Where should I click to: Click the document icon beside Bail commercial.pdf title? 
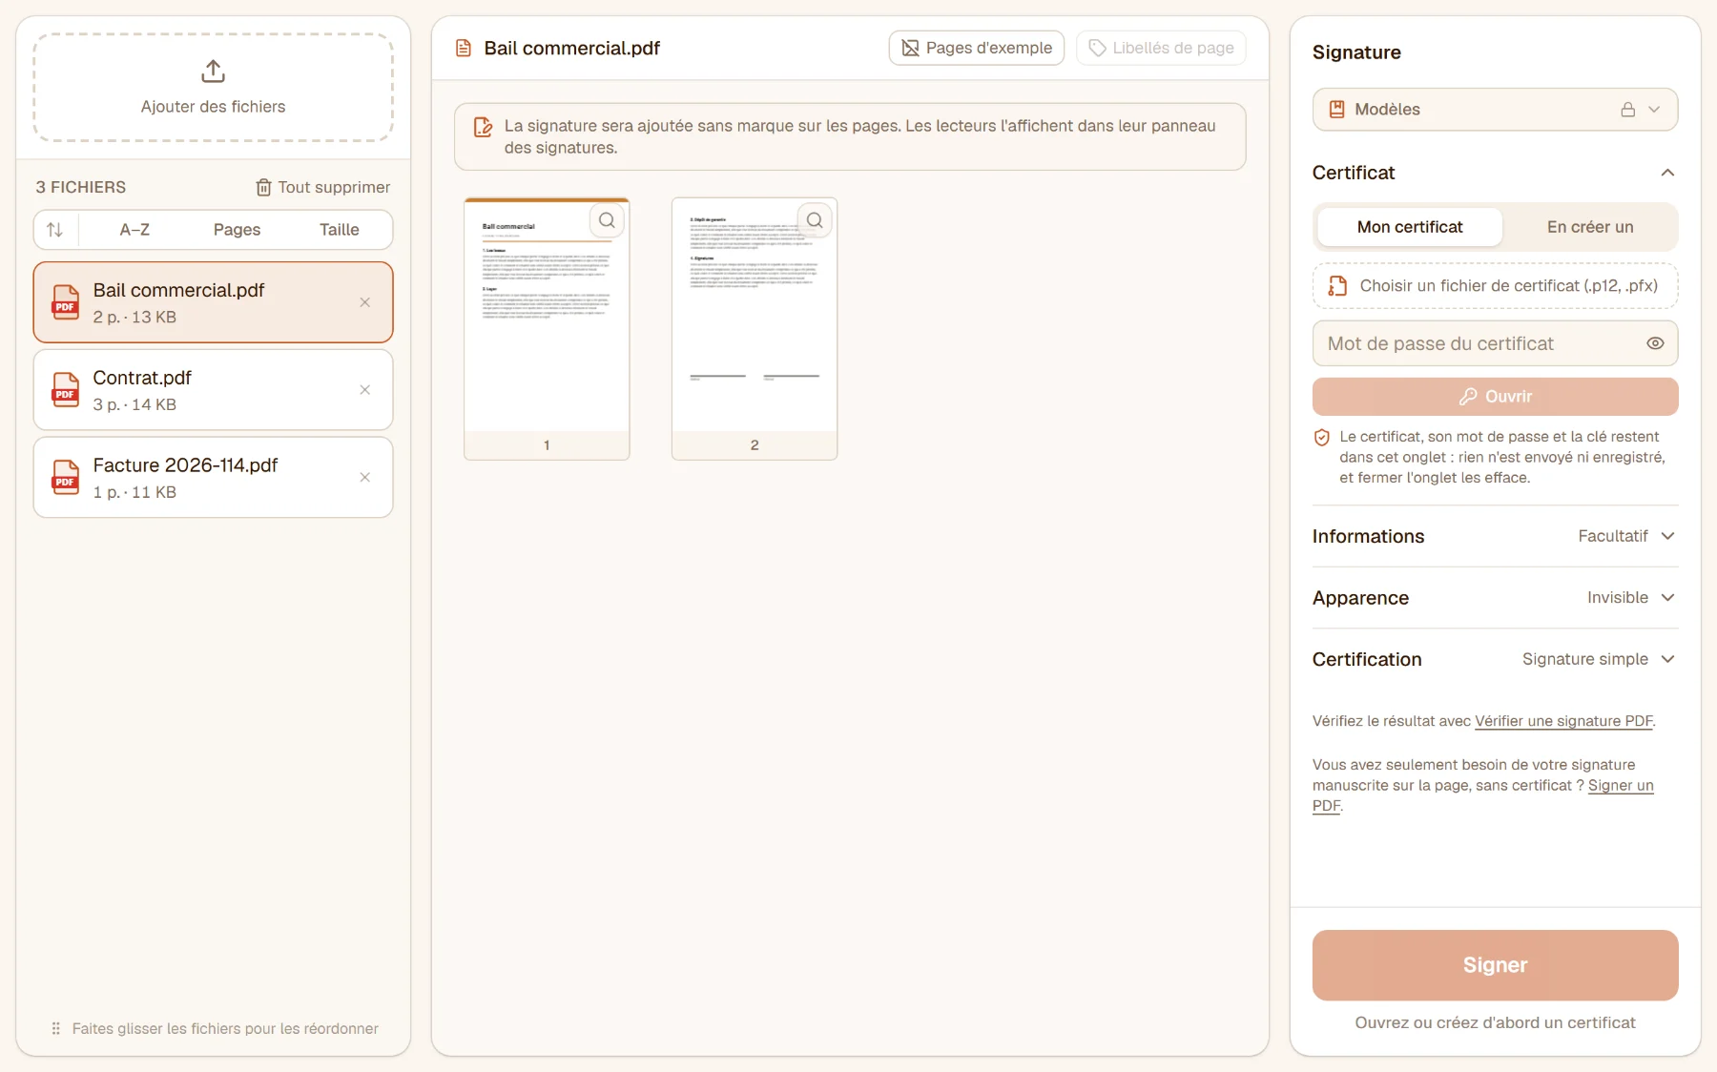point(464,49)
